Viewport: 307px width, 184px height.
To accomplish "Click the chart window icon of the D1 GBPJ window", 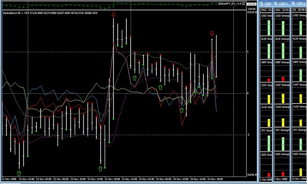I will coord(293,3).
